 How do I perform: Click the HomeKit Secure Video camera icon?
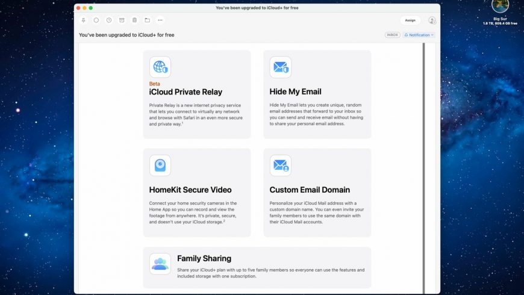pos(160,165)
